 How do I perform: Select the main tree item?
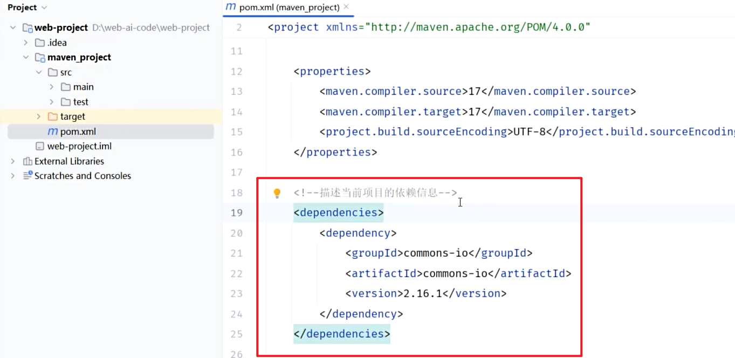pyautogui.click(x=84, y=87)
